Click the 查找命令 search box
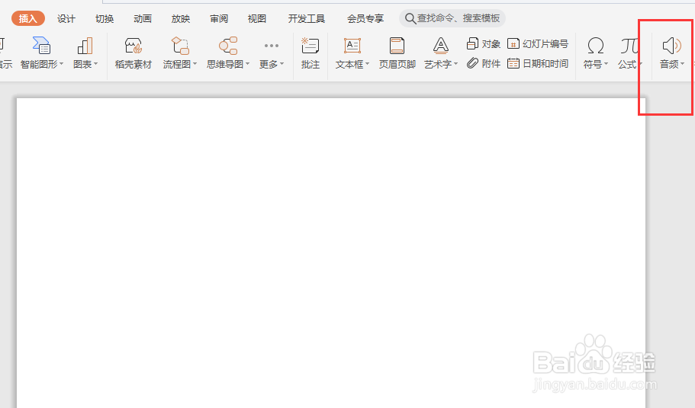The width and height of the screenshot is (695, 408). pos(452,18)
